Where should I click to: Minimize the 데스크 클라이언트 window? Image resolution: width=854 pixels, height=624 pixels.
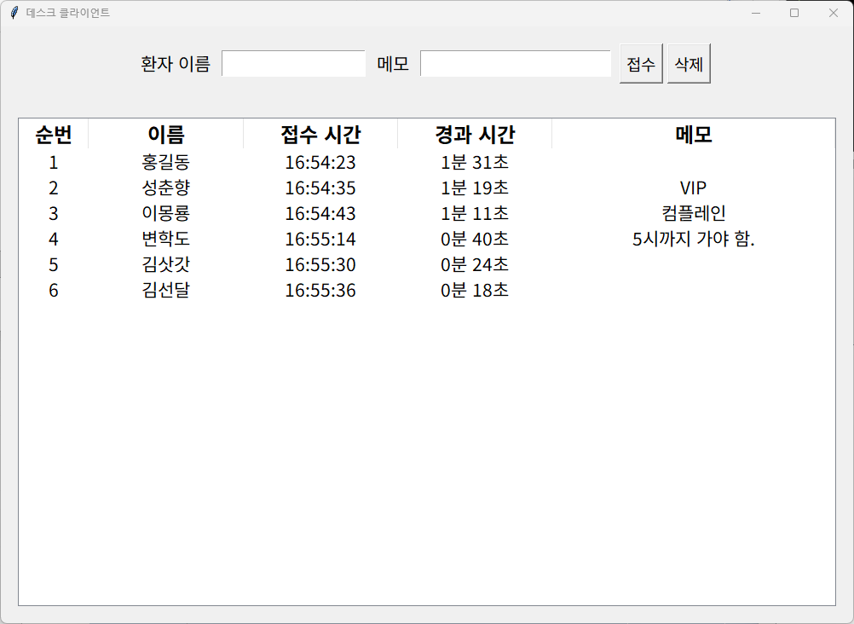755,13
